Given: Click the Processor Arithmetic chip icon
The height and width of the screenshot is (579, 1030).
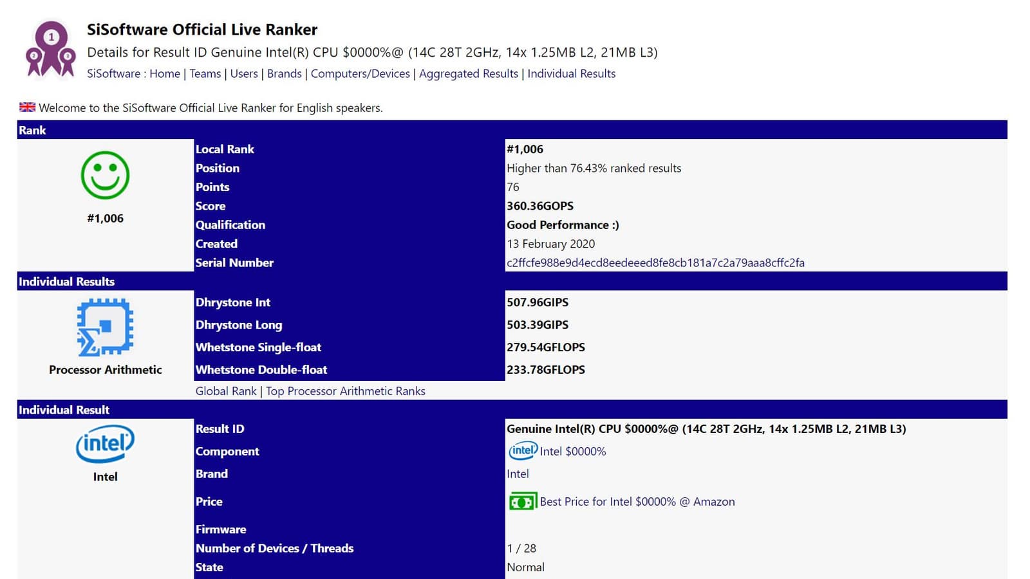Looking at the screenshot, I should coord(105,327).
